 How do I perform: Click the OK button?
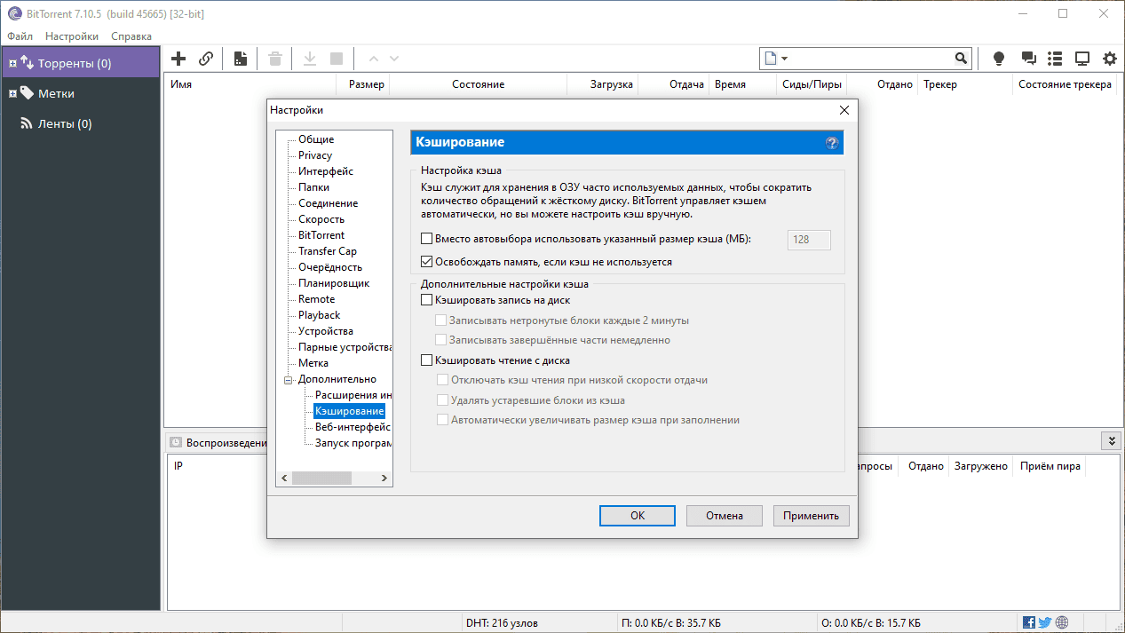pos(638,515)
